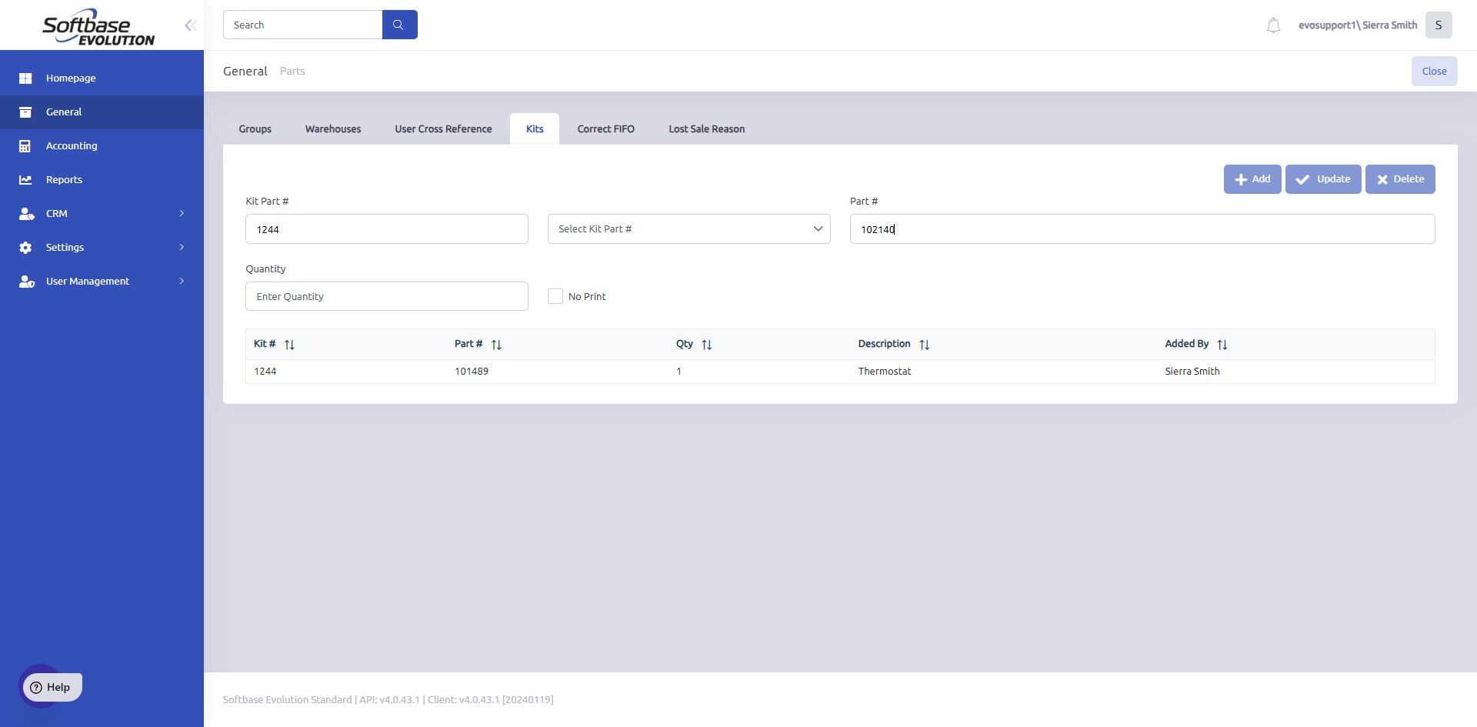The width and height of the screenshot is (1477, 727).
Task: Click the Reports chart icon
Action: coord(25,180)
